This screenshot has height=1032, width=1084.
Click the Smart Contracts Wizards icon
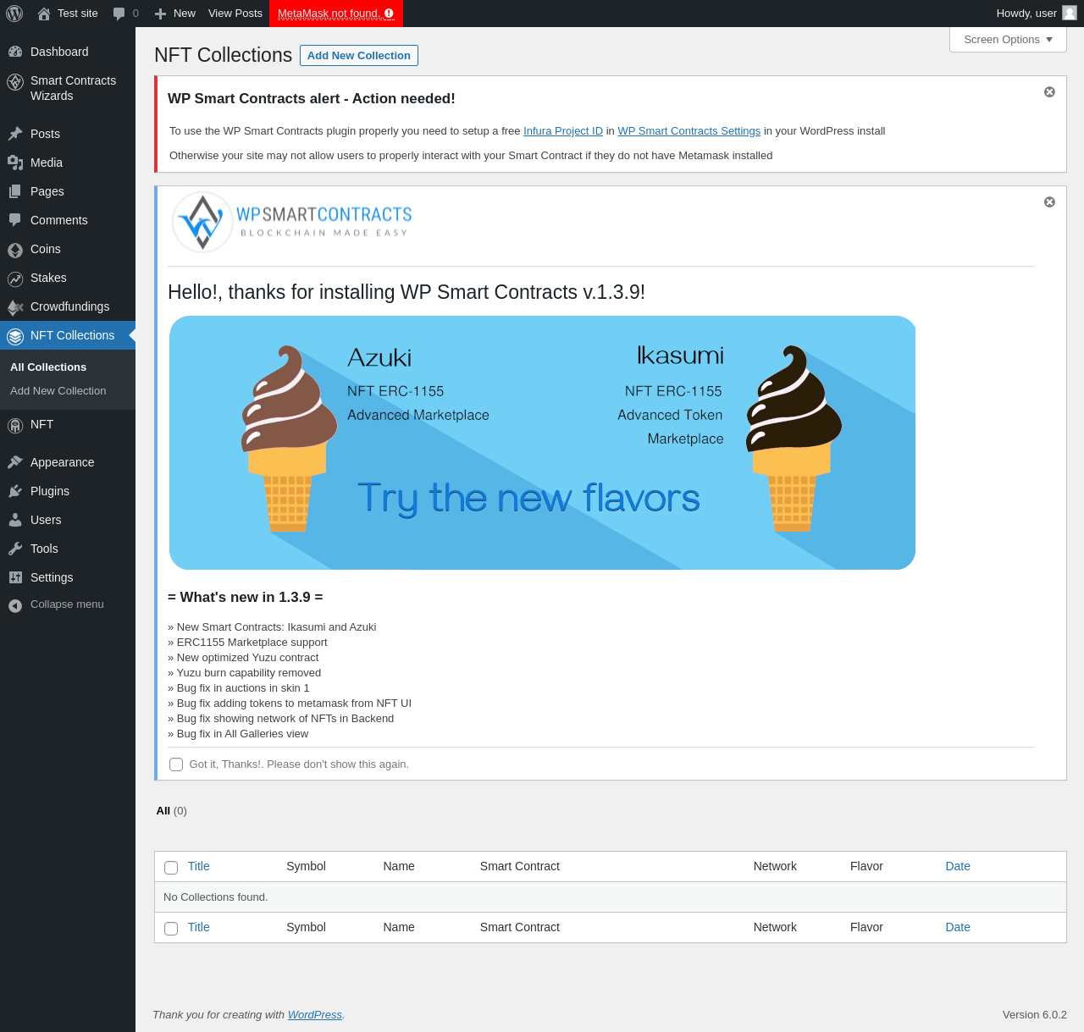(15, 82)
